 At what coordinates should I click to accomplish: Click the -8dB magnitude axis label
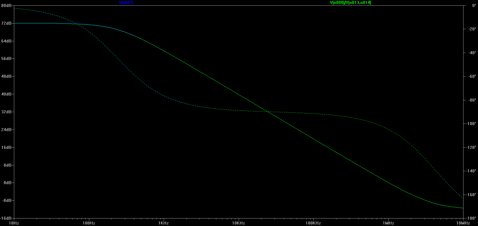7,200
